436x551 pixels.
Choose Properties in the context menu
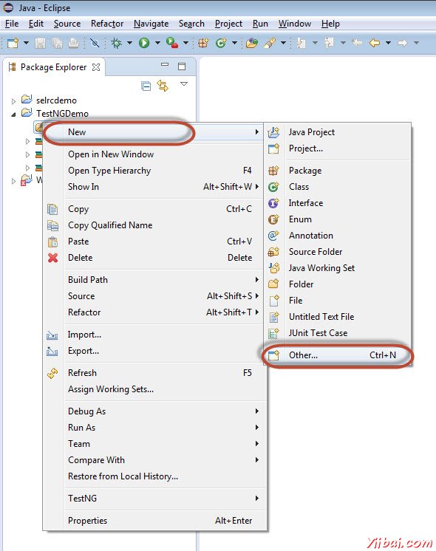(154, 521)
